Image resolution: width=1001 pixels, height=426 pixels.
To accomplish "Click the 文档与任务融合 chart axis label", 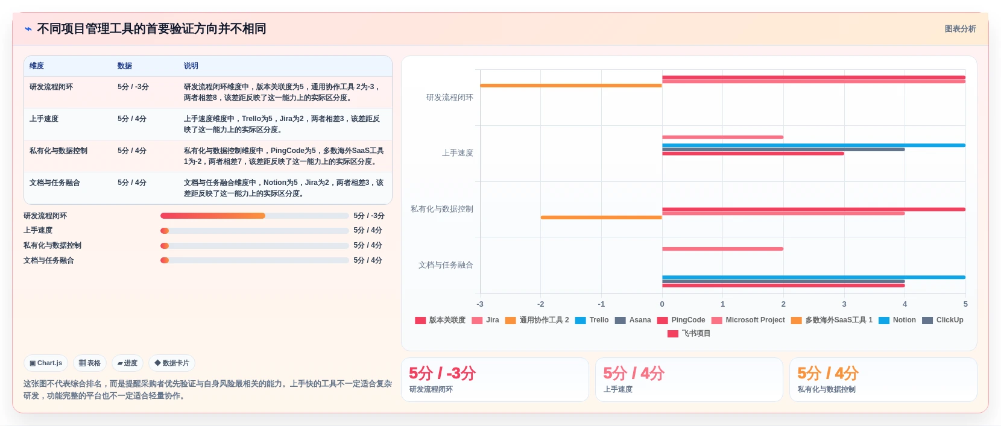I will (x=446, y=265).
